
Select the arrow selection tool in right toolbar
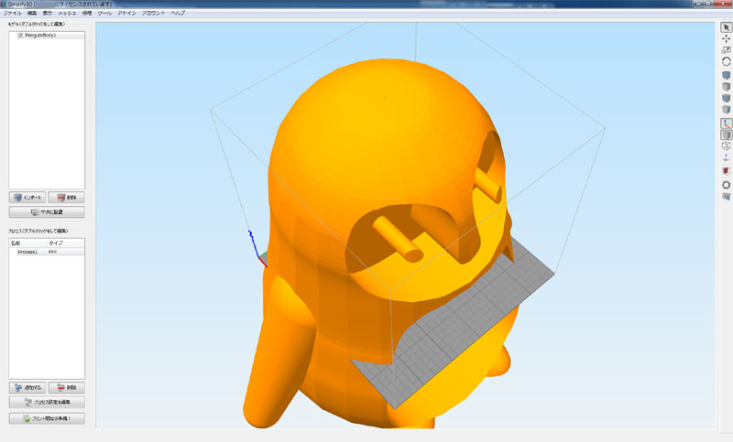pyautogui.click(x=726, y=27)
